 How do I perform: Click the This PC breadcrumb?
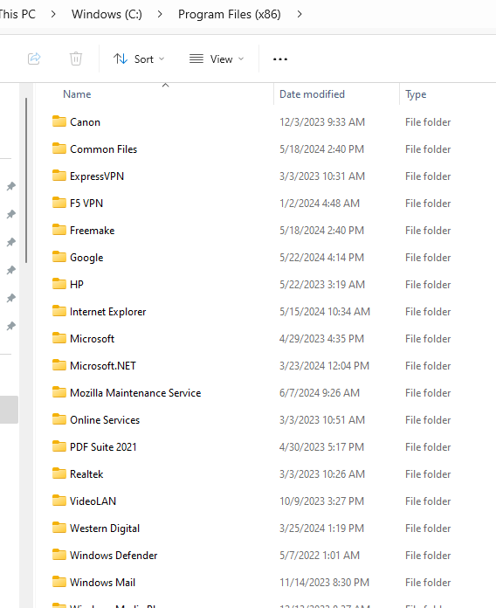pos(17,14)
